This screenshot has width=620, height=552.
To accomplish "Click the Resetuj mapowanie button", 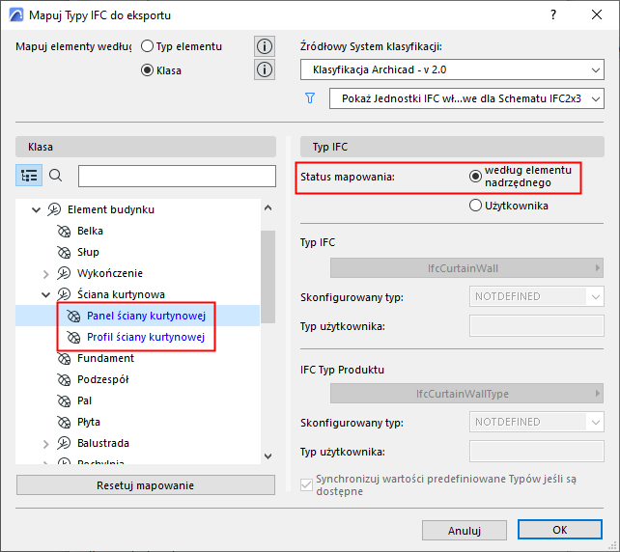I will pos(146,485).
